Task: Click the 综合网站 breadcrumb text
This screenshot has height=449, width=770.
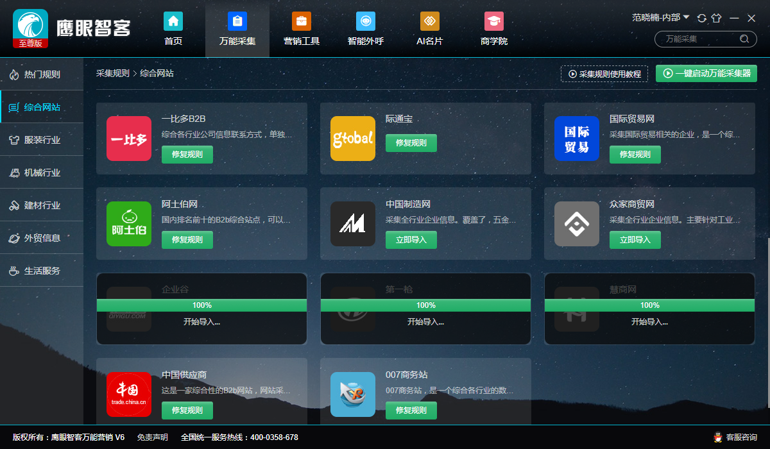Action: (x=157, y=74)
